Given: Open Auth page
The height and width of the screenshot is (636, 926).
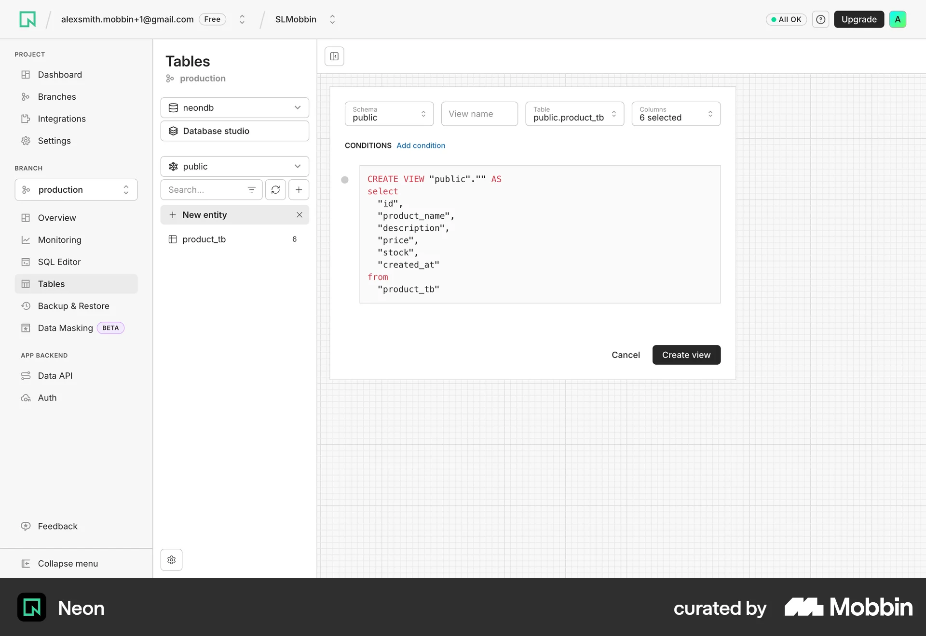Looking at the screenshot, I should click(76, 398).
